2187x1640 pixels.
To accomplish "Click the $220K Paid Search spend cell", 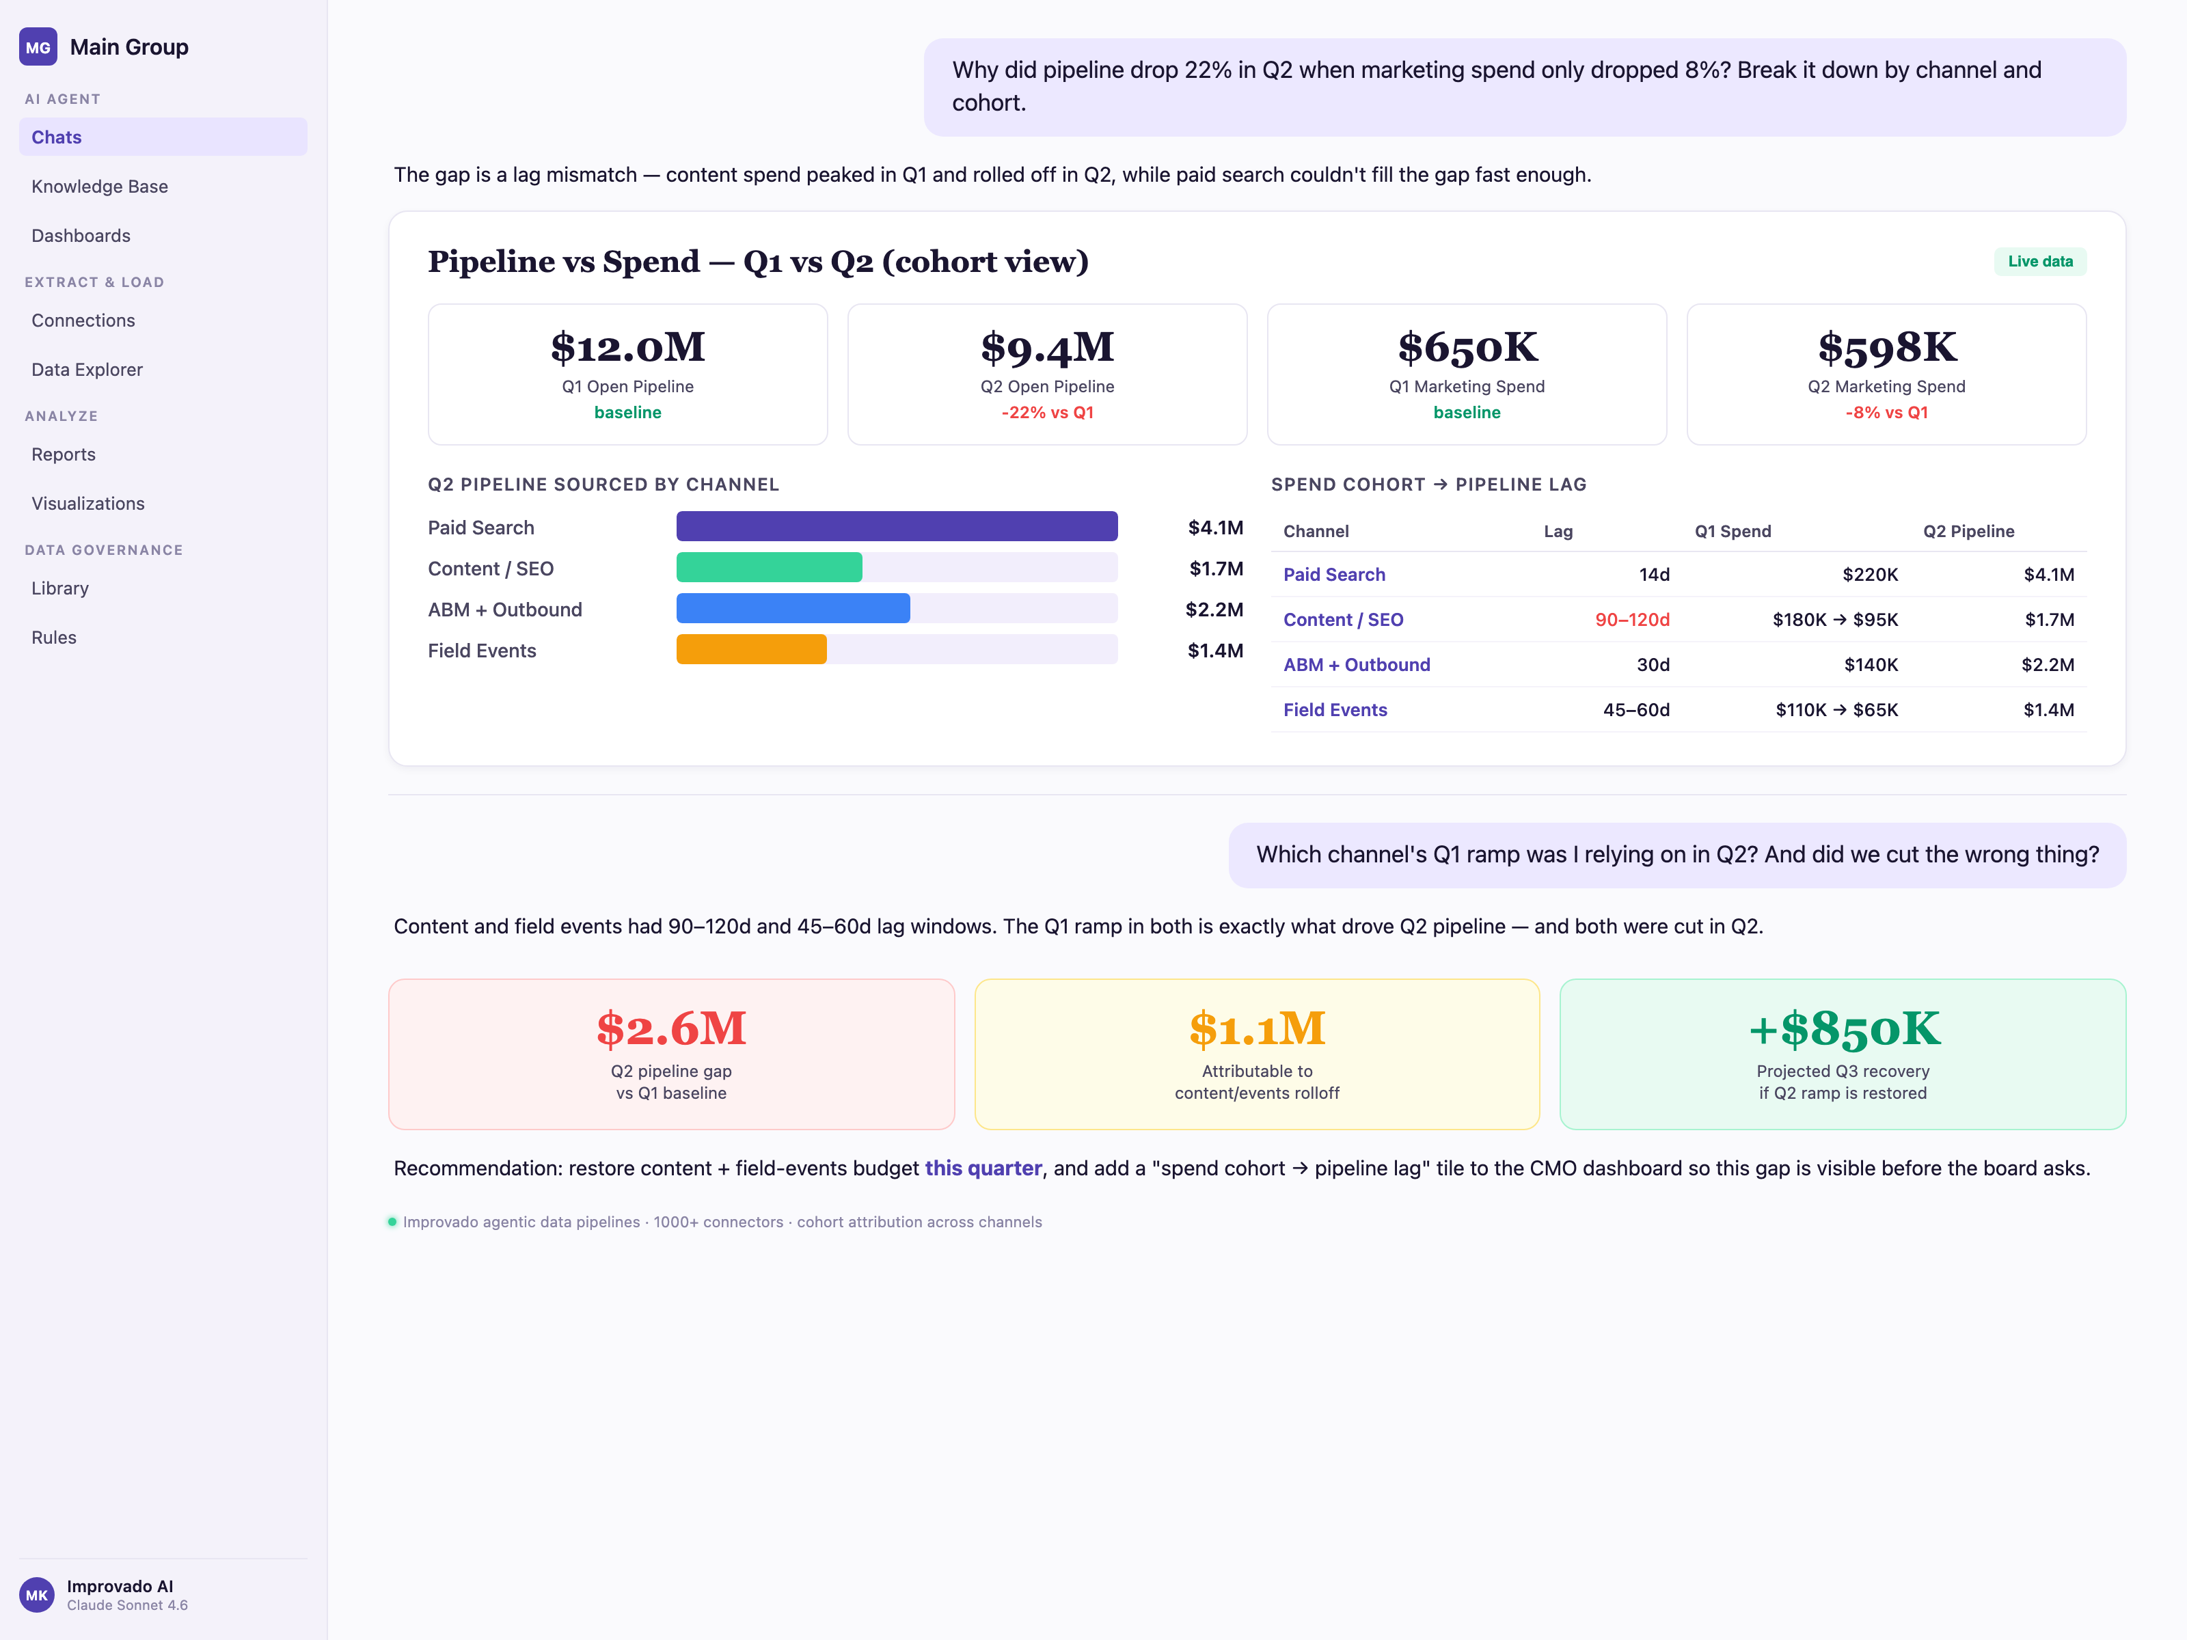I will pos(1870,575).
